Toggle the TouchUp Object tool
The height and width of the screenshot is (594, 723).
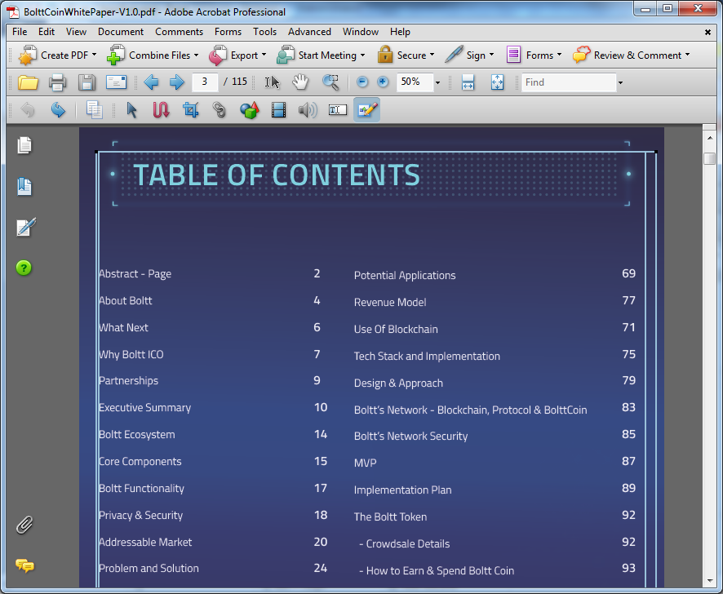(x=367, y=110)
